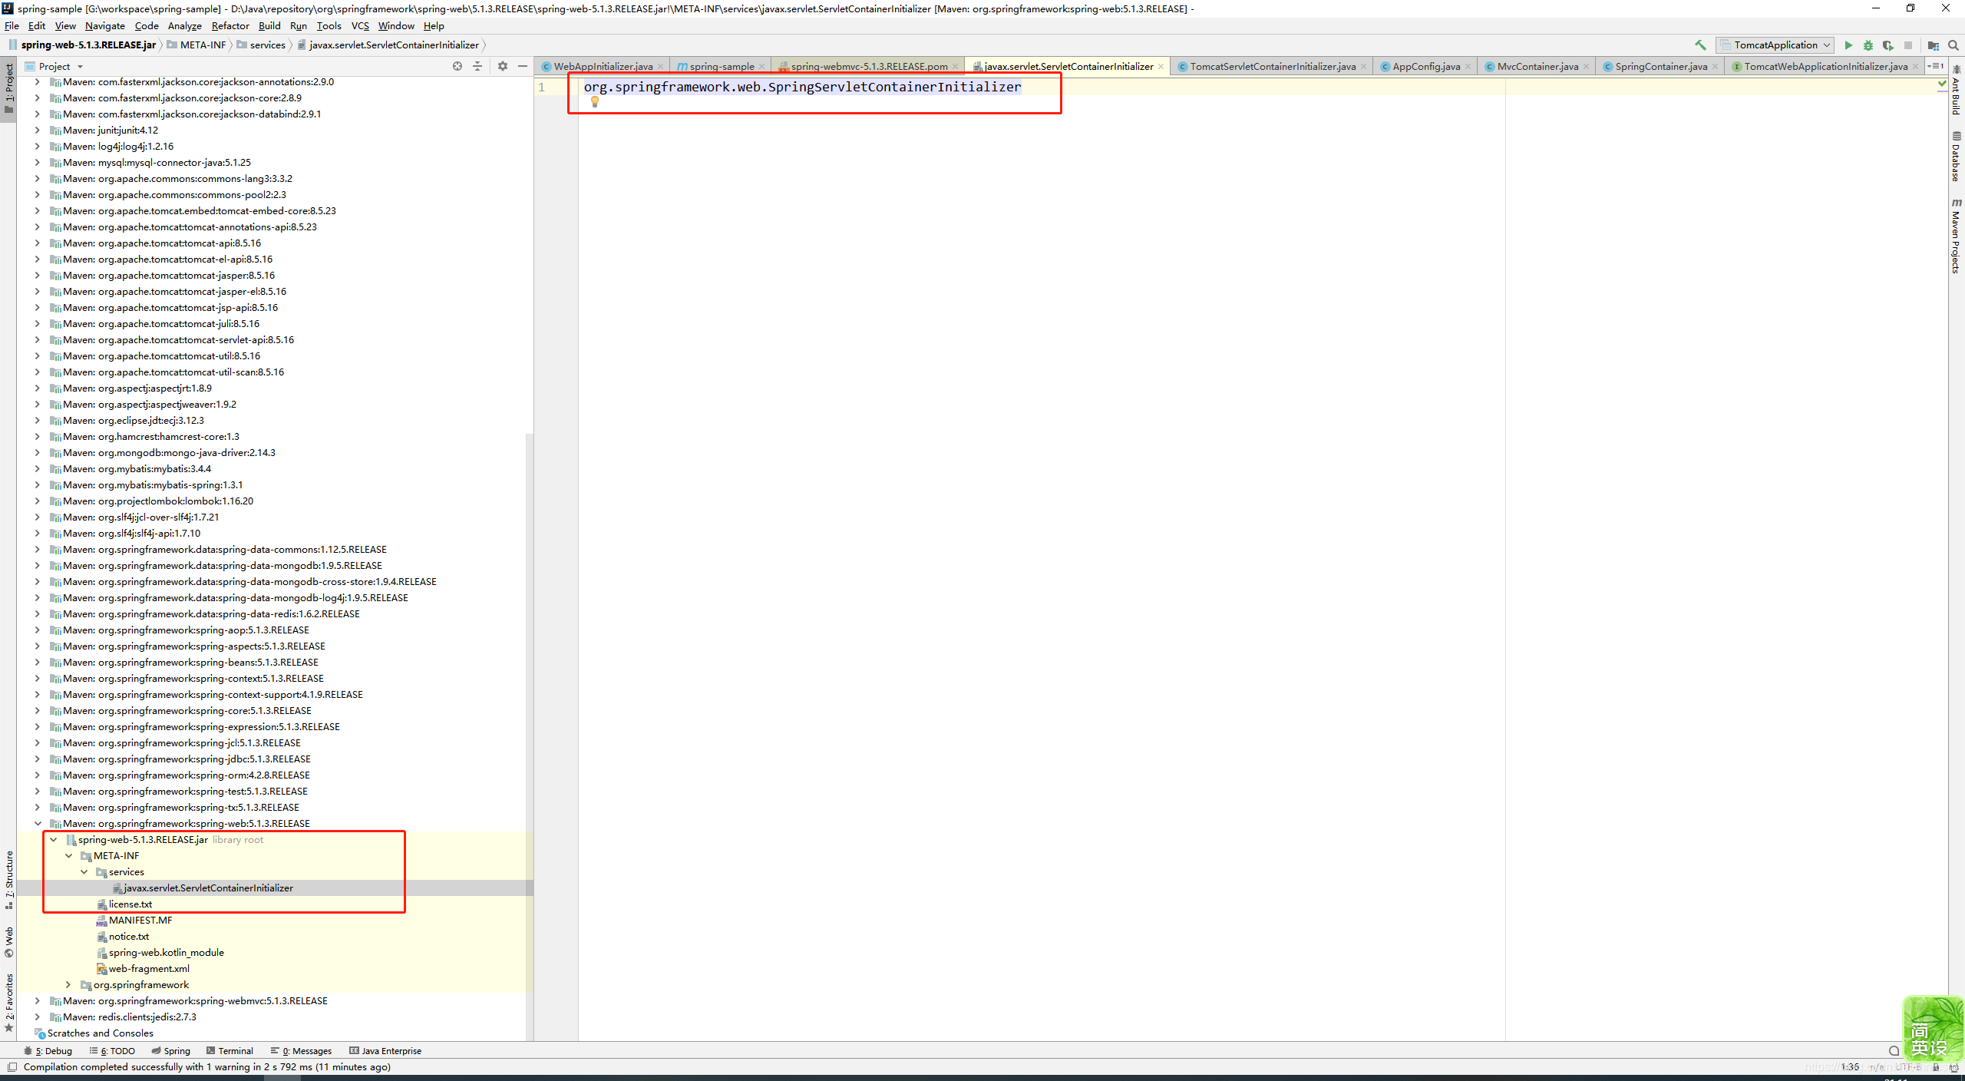
Task: Open the Web side tool tab
Action: (x=8, y=942)
